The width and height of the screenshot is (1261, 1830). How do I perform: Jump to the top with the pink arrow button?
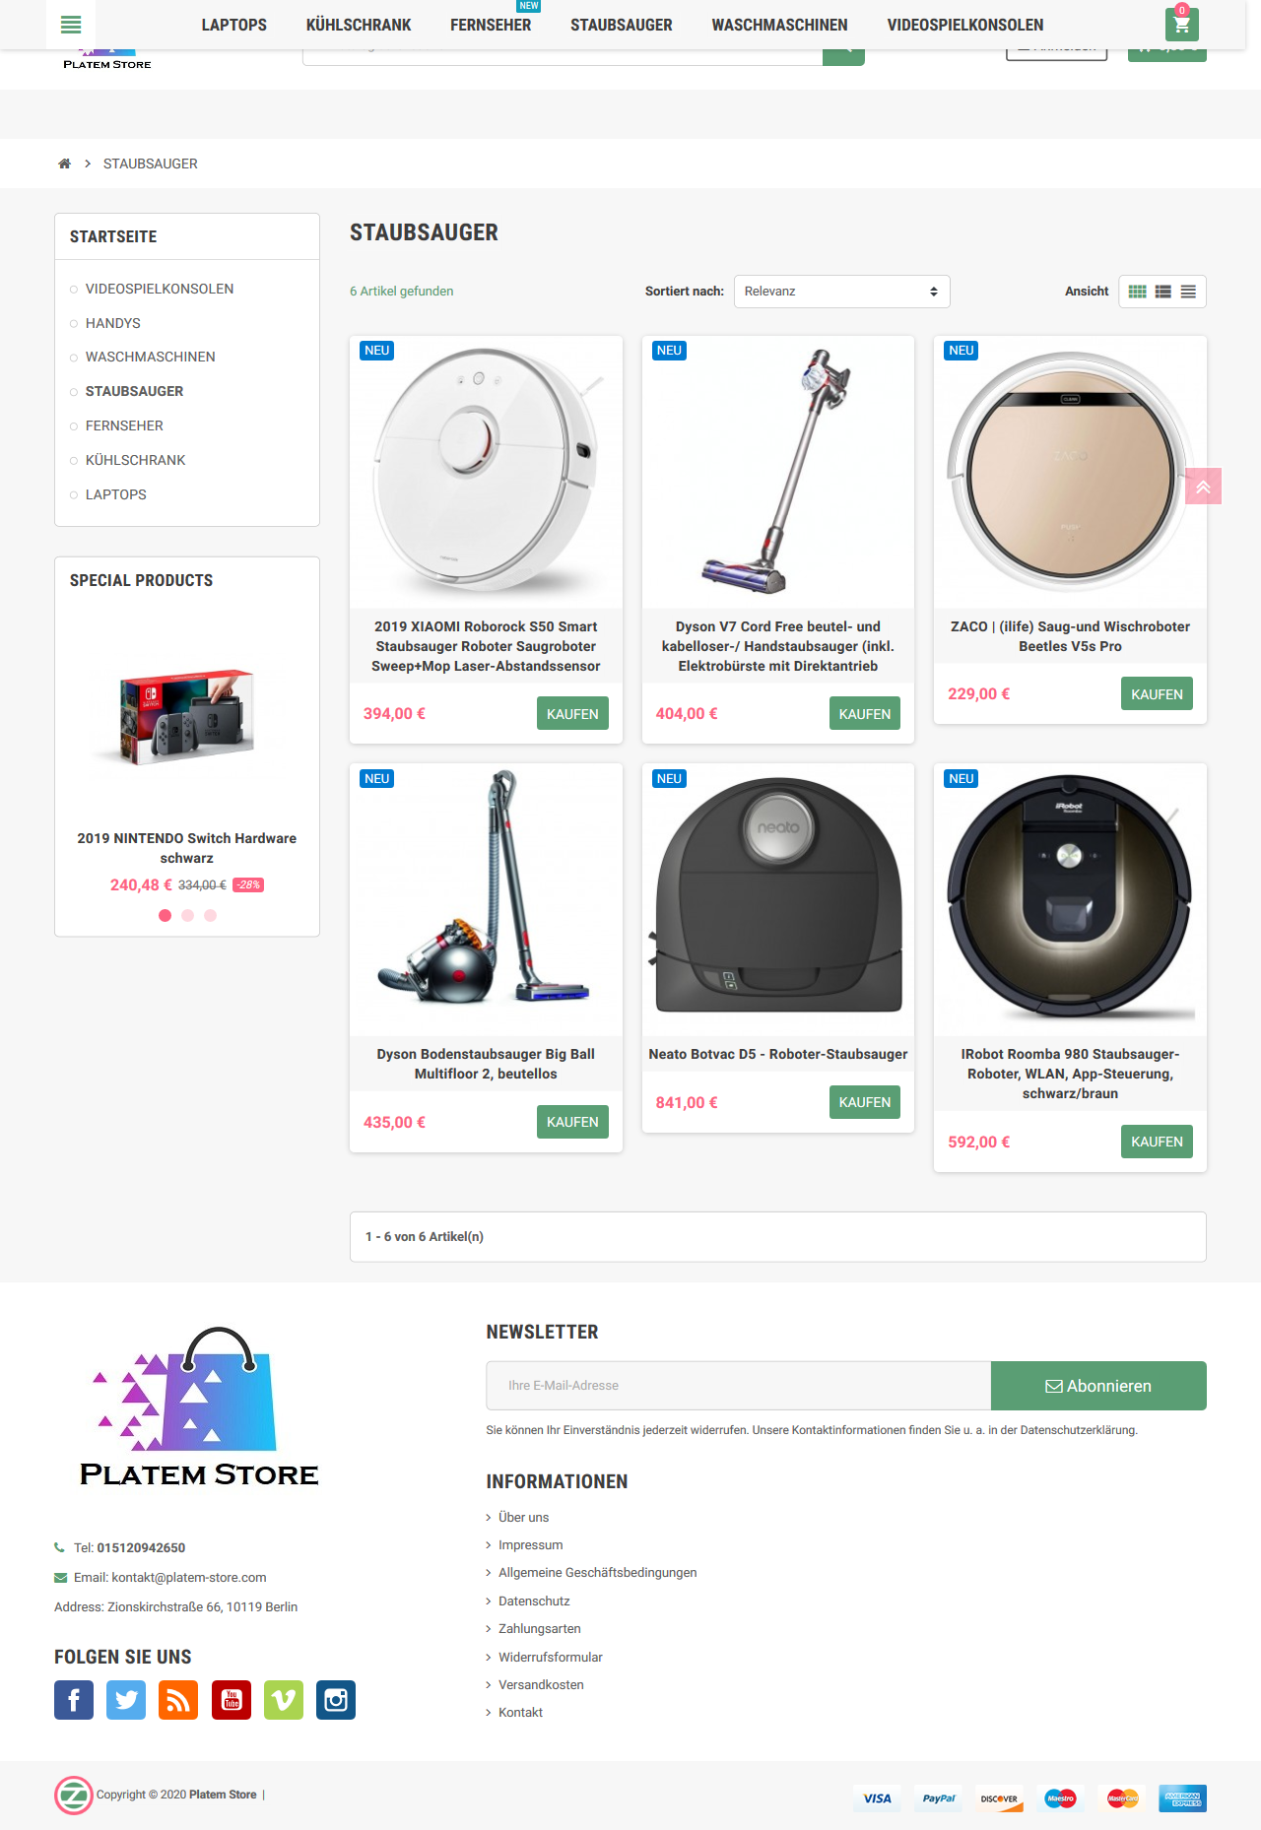(x=1203, y=487)
